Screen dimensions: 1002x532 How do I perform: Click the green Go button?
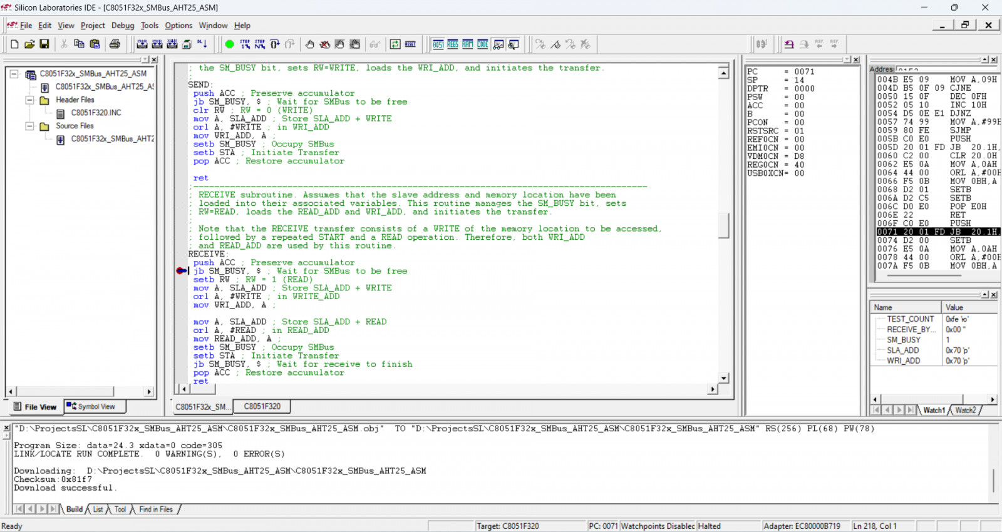click(x=230, y=44)
